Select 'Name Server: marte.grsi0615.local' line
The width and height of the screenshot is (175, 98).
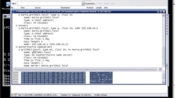click(46, 66)
